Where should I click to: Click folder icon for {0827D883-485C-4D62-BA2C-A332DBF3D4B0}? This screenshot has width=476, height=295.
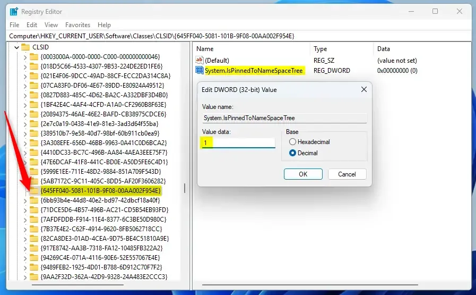(x=34, y=95)
